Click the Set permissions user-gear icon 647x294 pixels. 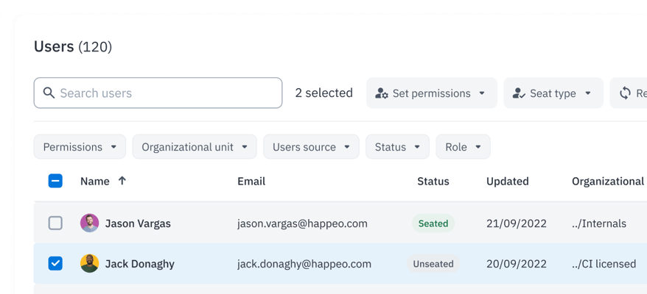click(382, 93)
